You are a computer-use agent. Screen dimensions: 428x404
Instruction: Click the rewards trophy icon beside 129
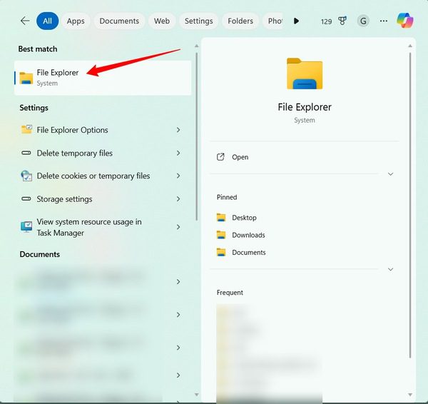[x=342, y=21]
